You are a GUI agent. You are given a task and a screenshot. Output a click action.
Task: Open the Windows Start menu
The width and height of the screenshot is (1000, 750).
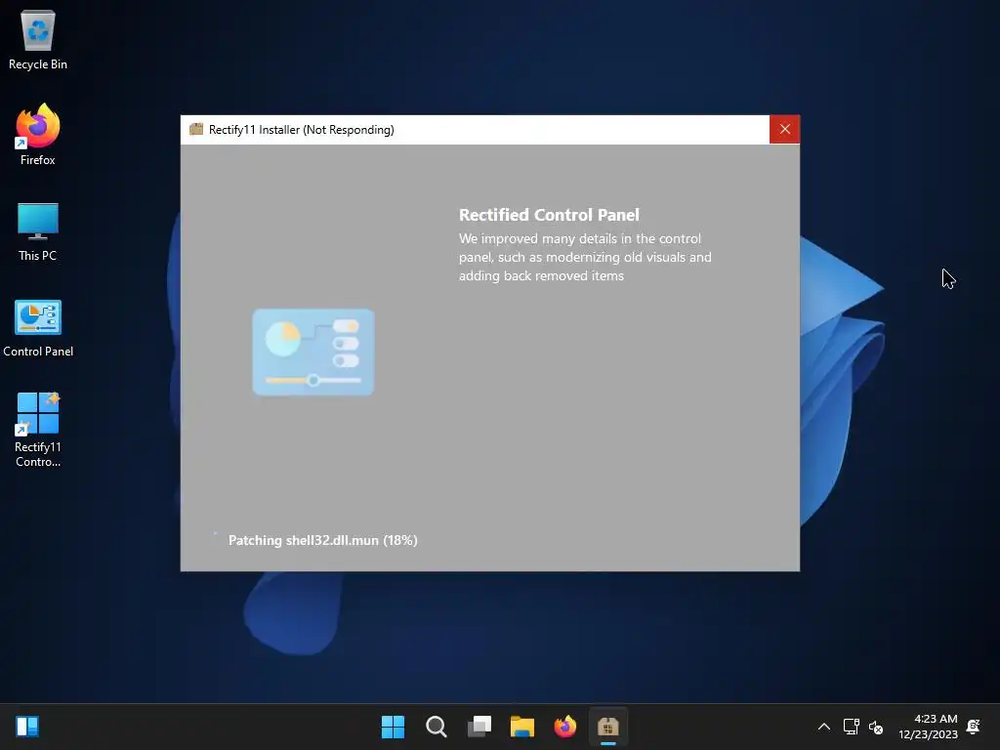point(393,727)
